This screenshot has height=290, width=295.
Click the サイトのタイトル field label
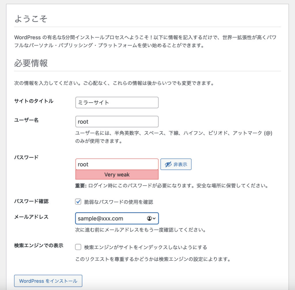coord(34,101)
